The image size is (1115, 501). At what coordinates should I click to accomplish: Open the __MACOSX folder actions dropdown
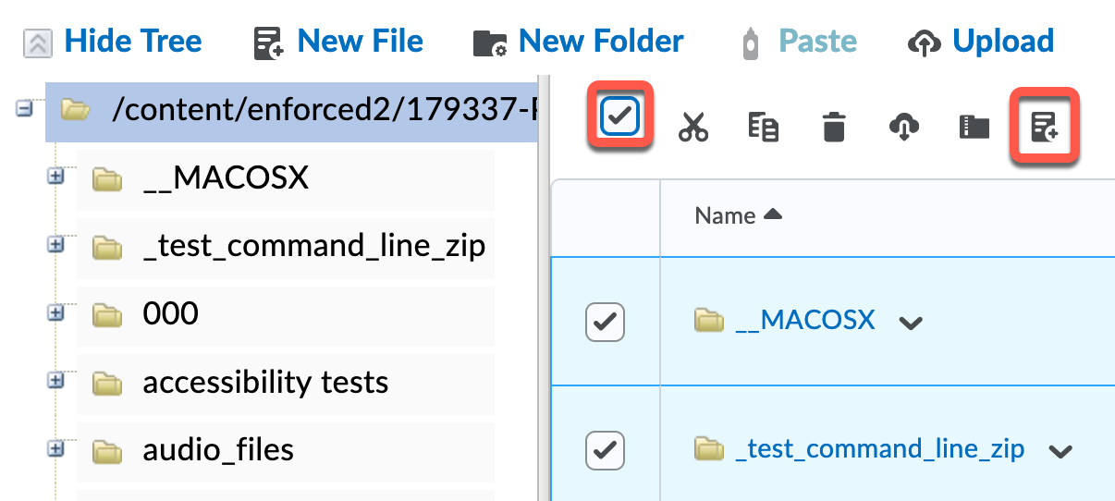pyautogui.click(x=911, y=323)
